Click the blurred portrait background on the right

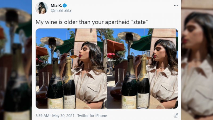coord(197,60)
